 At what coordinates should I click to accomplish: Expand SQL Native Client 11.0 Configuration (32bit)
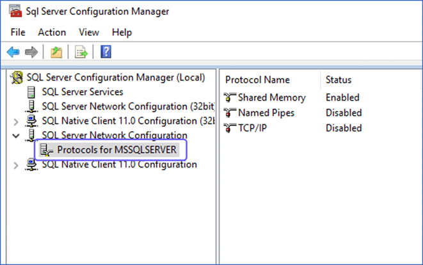point(16,121)
